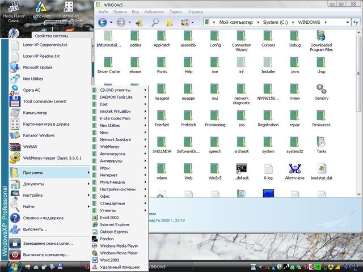Open Windows Movie Maker entry
The image size is (363, 272).
[x=120, y=253]
